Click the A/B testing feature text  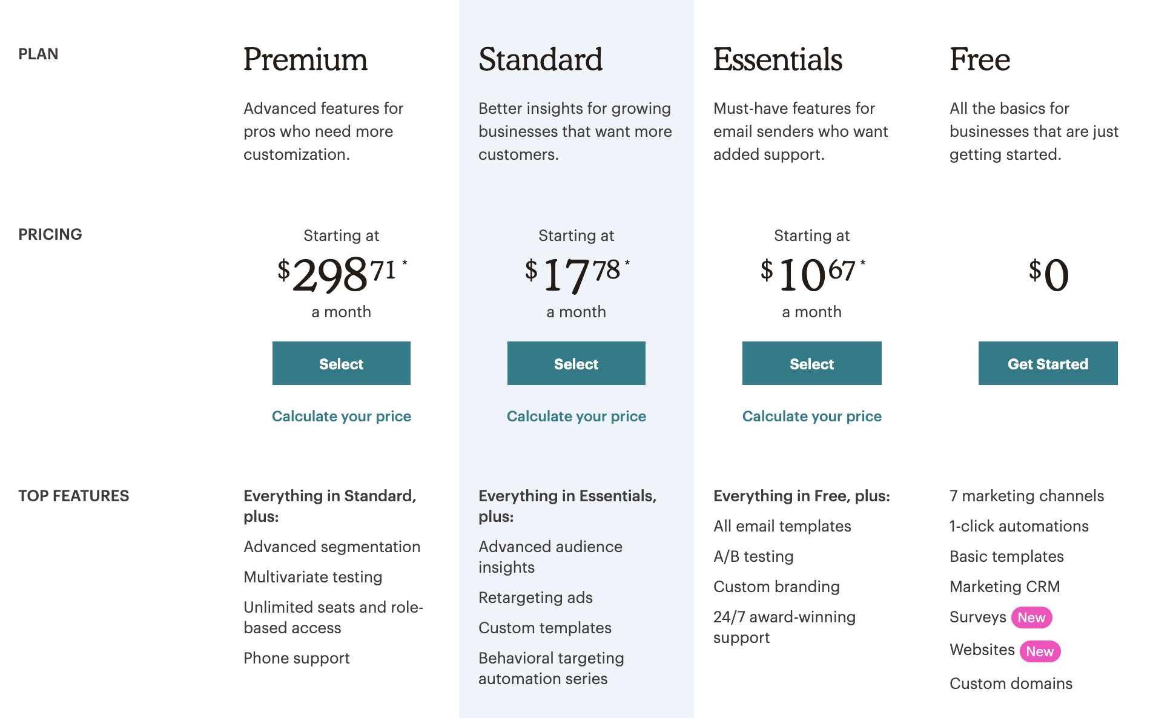coord(753,556)
